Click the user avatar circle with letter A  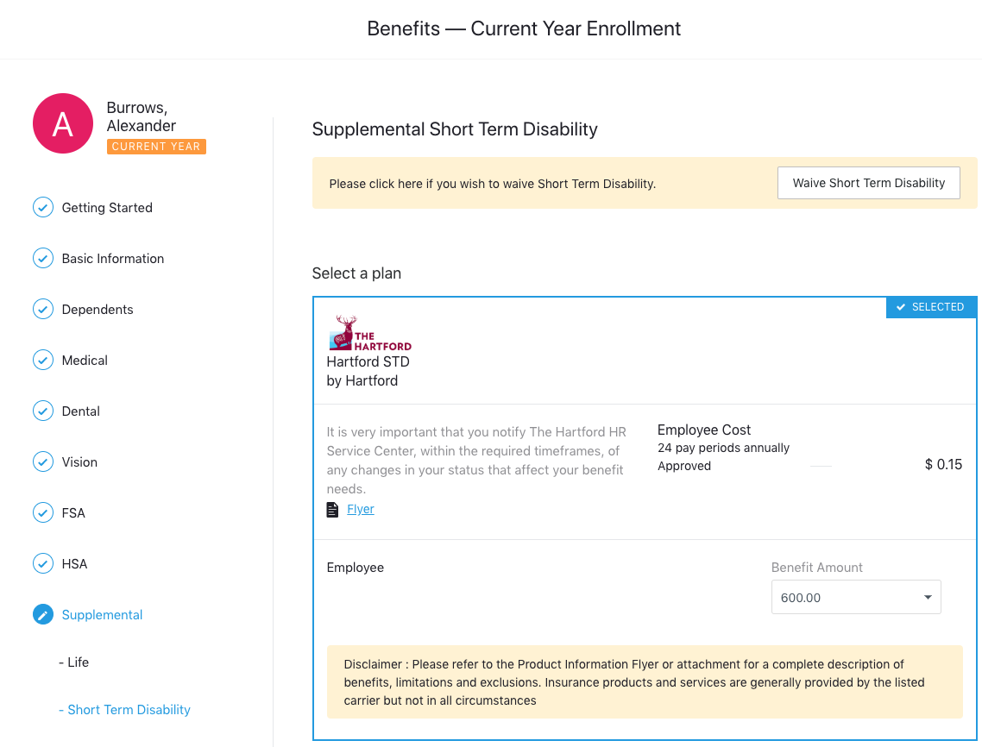(63, 124)
